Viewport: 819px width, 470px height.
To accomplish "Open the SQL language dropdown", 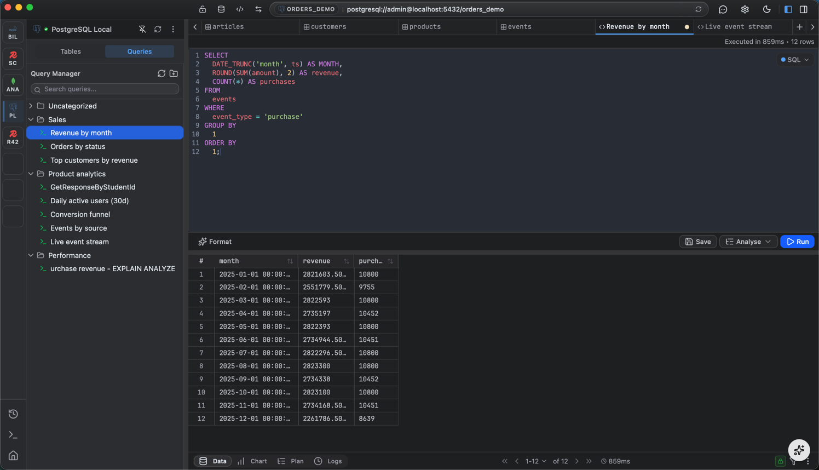I will 795,60.
